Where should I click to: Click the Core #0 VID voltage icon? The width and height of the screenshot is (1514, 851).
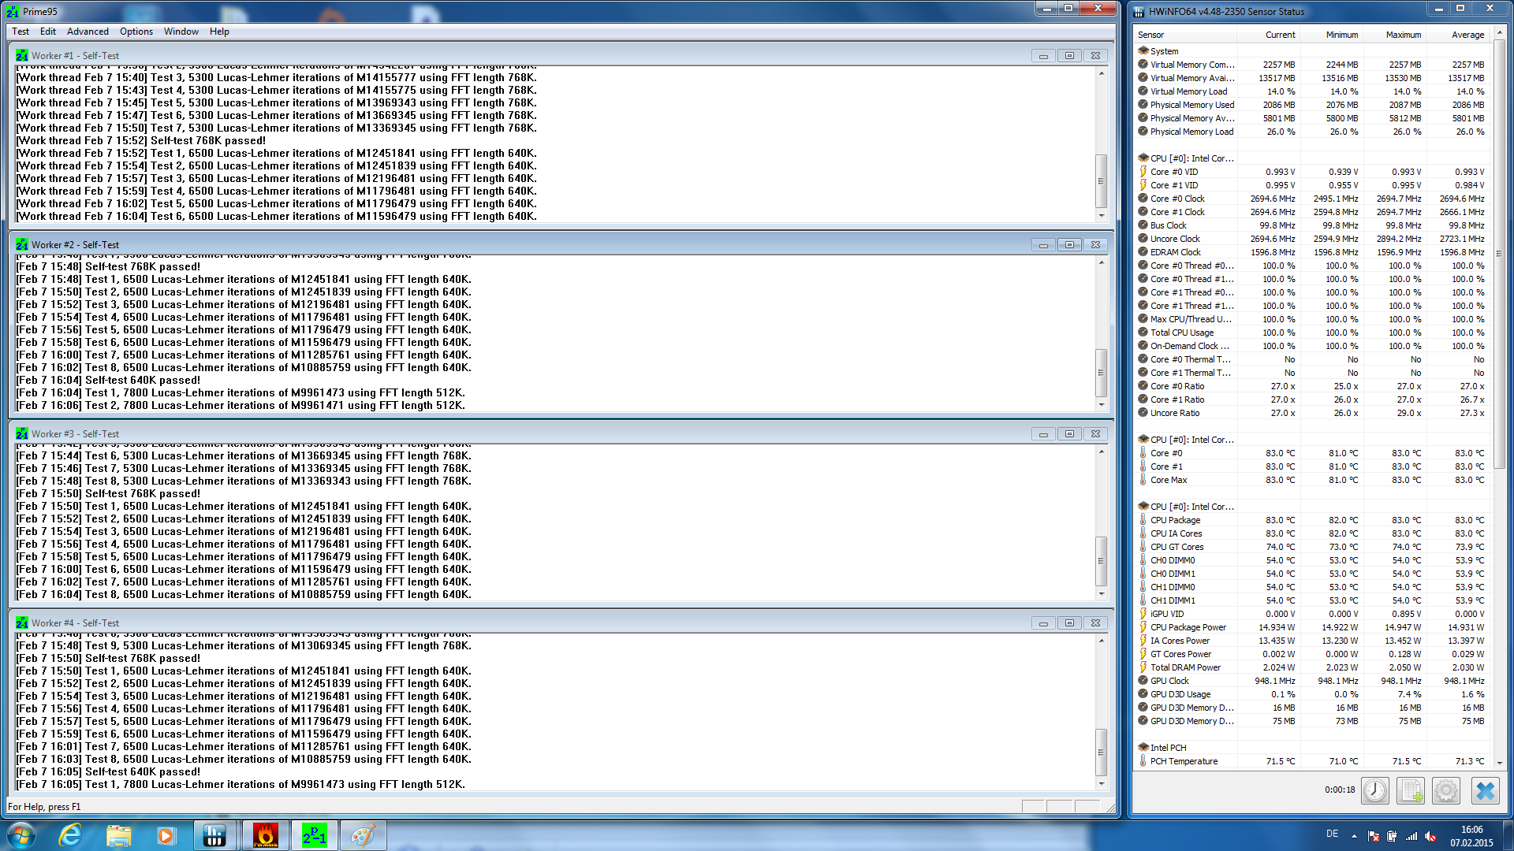1143,172
